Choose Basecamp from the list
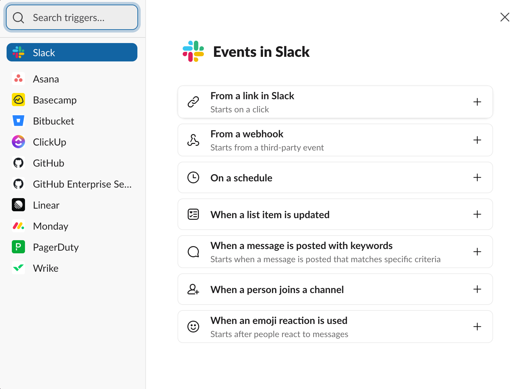 point(72,100)
